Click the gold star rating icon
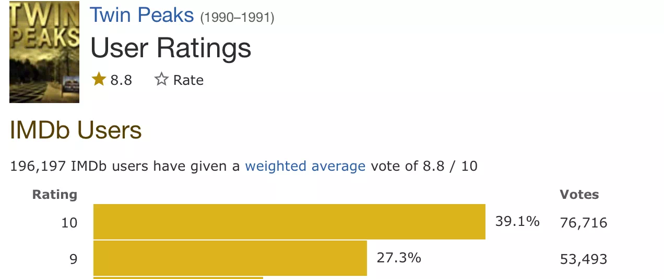The height and width of the screenshot is (279, 664). (99, 80)
